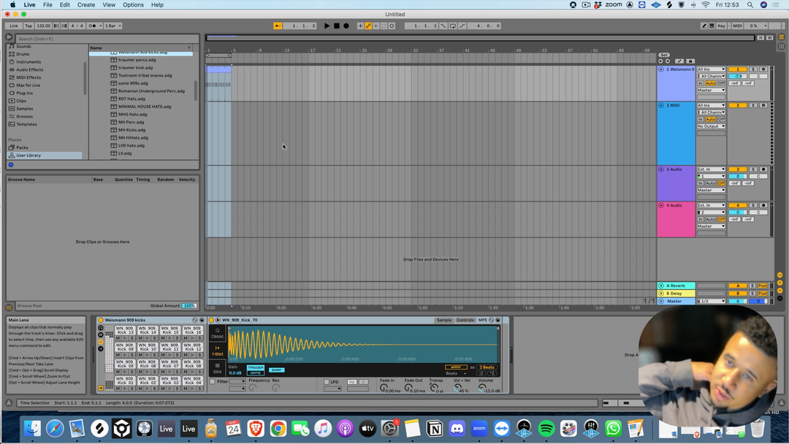789x444 pixels.
Task: Switch to the Controls tab in Simpler
Action: click(465, 320)
